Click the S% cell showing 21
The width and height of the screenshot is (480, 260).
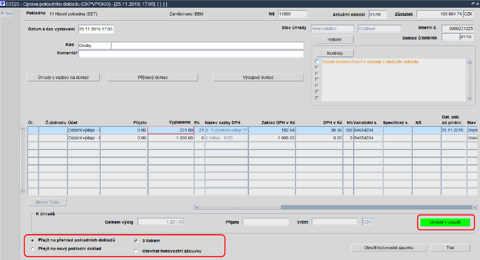coord(199,130)
